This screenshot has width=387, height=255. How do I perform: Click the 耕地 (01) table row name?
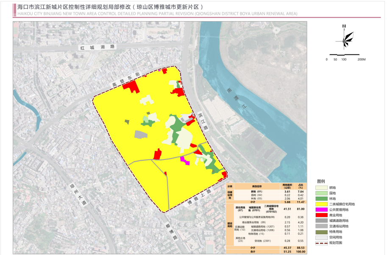(256, 192)
